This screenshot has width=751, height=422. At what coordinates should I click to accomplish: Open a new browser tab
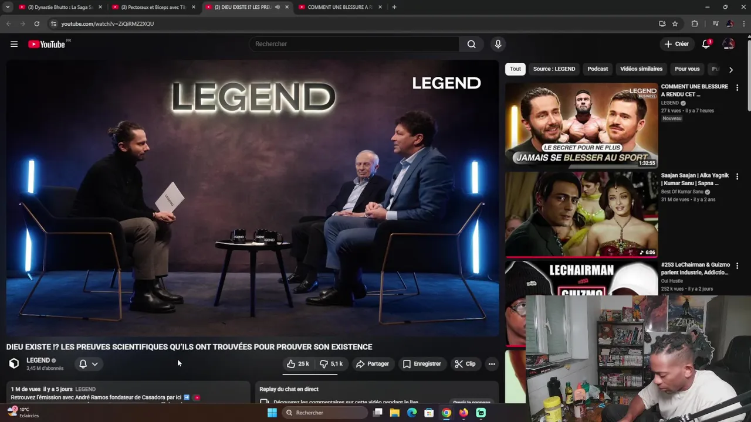(394, 7)
